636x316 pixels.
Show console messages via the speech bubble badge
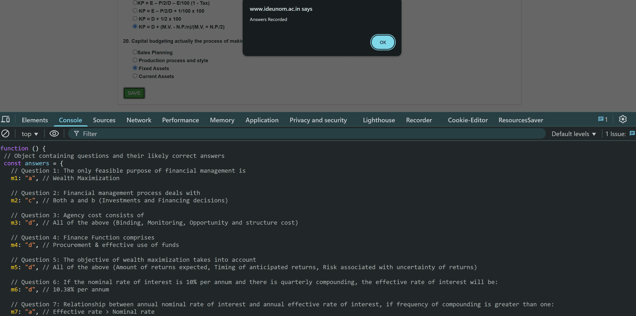coord(603,119)
